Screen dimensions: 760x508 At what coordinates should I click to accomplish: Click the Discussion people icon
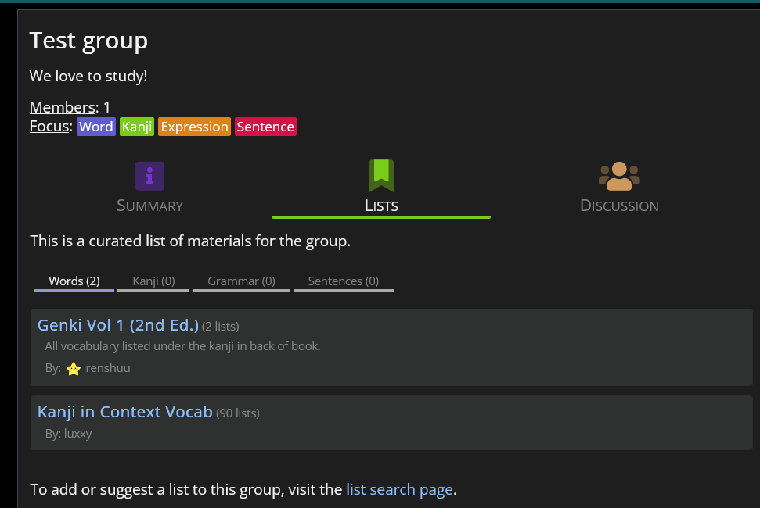[619, 176]
